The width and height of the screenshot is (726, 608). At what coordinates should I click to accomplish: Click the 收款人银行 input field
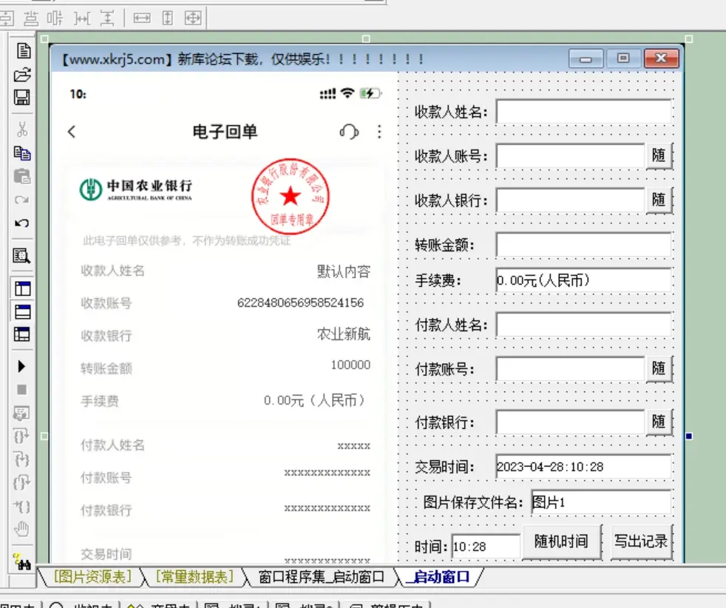click(x=571, y=200)
